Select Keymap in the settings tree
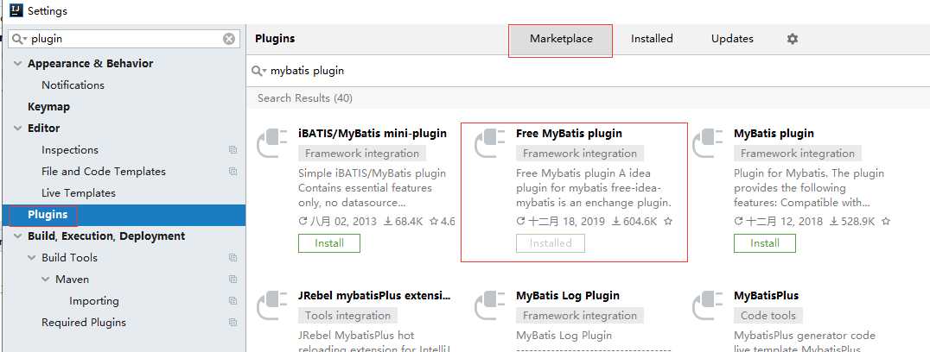This screenshot has height=352, width=930. [48, 107]
